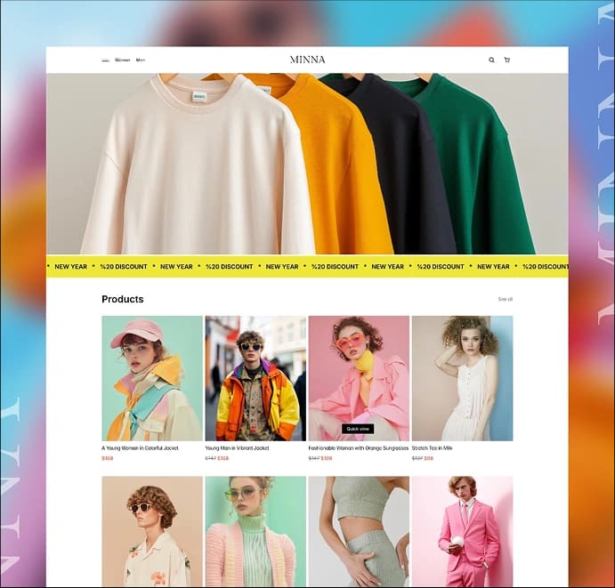Go to the Men menu item
The width and height of the screenshot is (615, 588).
coord(141,60)
